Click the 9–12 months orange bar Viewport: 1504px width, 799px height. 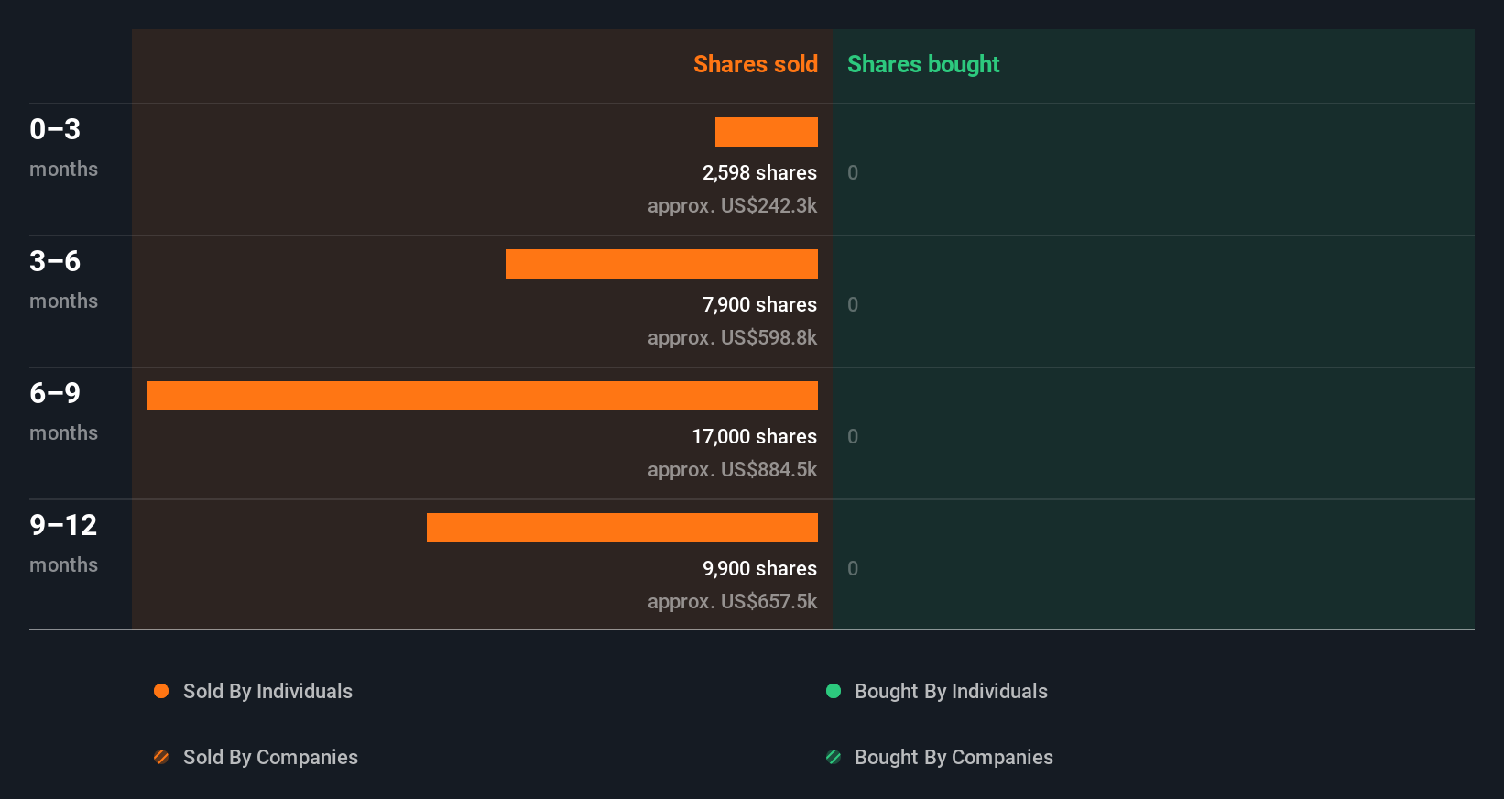622,528
